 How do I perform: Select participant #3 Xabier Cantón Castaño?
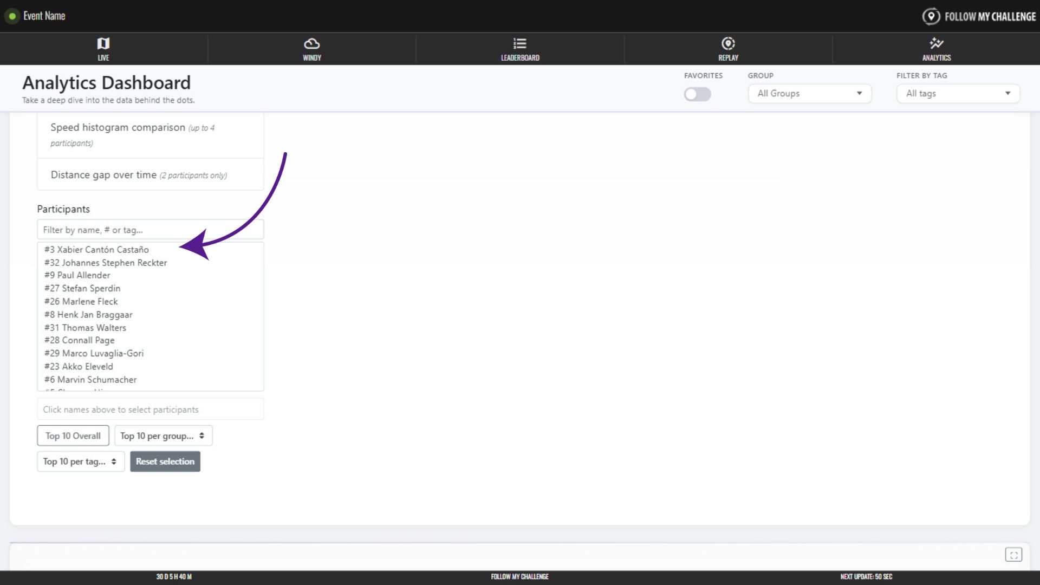[x=96, y=250]
